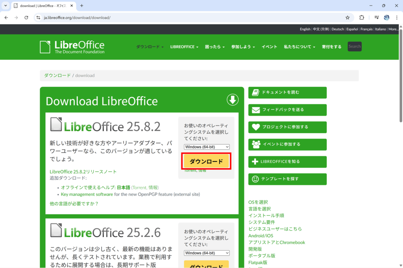Open the LibreOffice 25.8.2 release notes link
The image size is (403, 268).
(x=83, y=172)
